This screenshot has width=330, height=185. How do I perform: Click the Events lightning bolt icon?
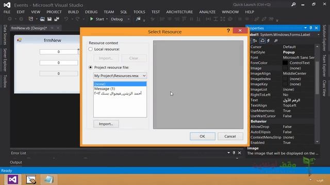[269, 41]
